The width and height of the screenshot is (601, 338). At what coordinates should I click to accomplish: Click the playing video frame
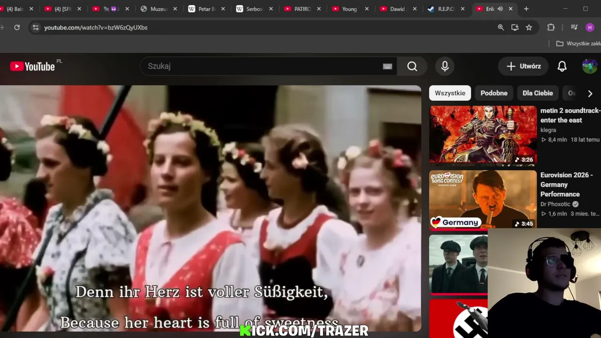[x=210, y=208]
